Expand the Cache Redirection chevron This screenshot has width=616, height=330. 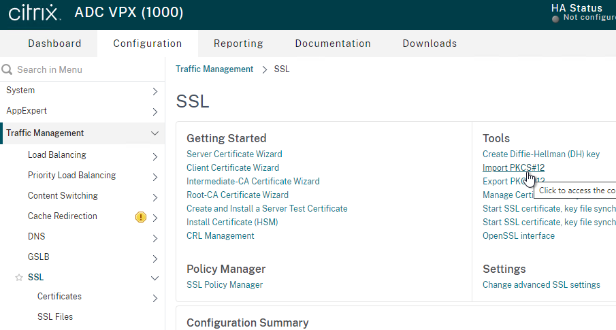[155, 218]
